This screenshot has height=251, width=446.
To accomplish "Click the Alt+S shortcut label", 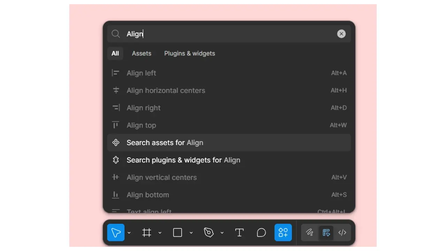I will pyautogui.click(x=339, y=195).
